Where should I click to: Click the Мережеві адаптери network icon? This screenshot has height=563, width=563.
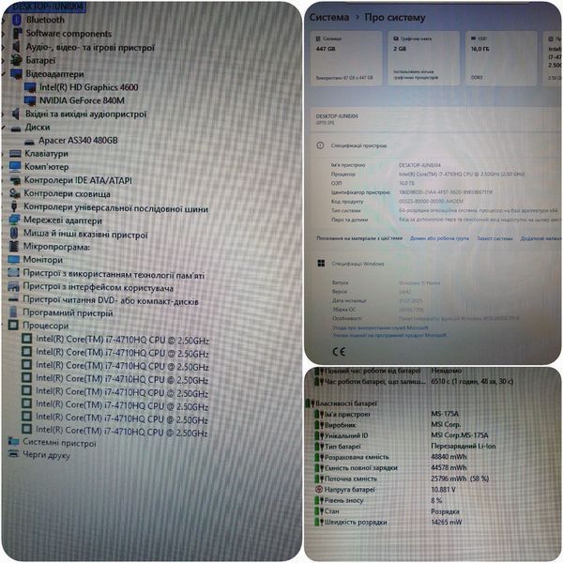click(15, 220)
